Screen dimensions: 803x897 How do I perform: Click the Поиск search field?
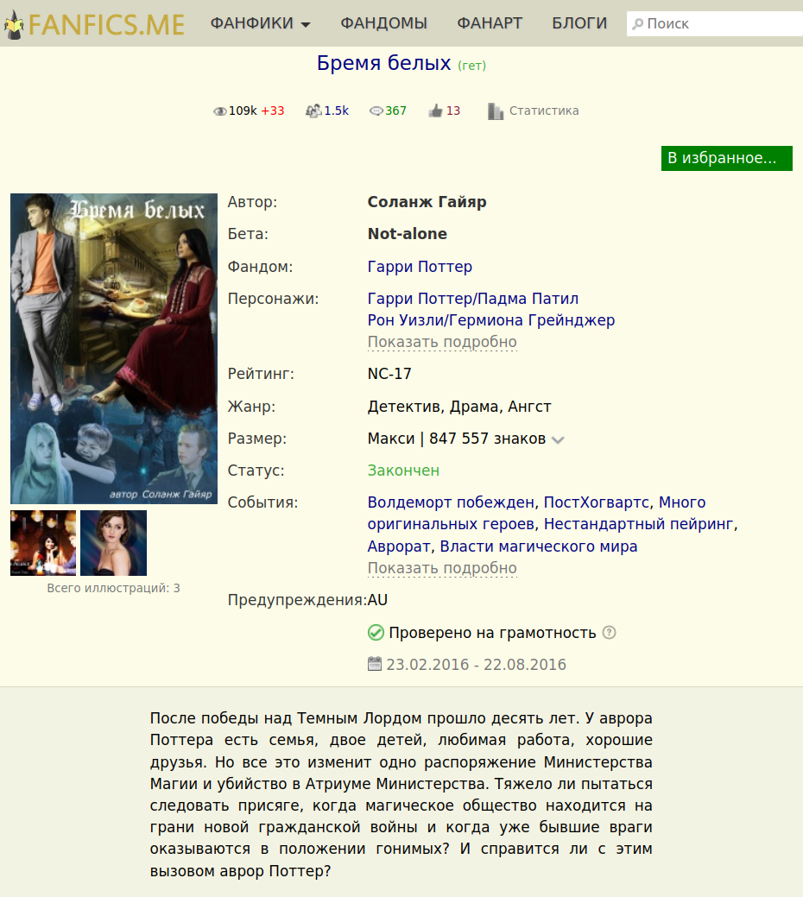pos(715,24)
